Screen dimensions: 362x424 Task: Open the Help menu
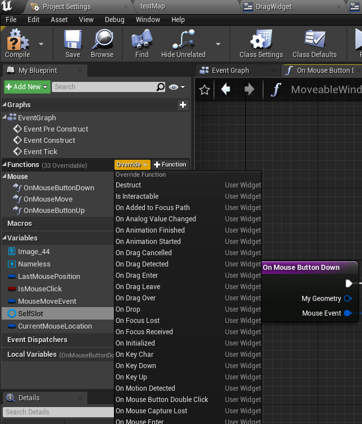[178, 20]
